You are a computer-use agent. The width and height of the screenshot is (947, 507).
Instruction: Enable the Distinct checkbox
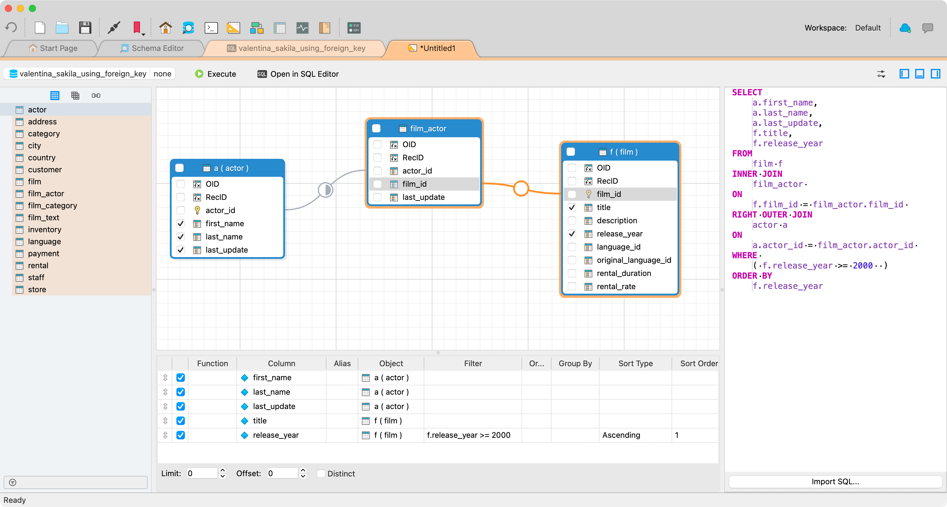click(321, 474)
